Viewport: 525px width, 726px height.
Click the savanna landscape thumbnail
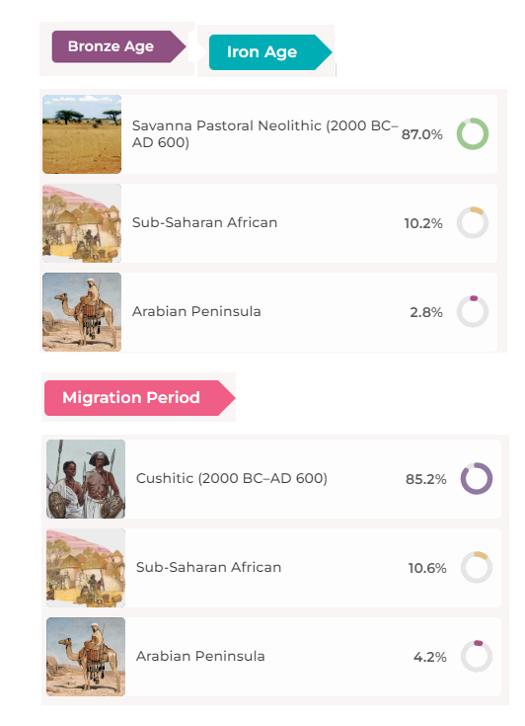[82, 134]
